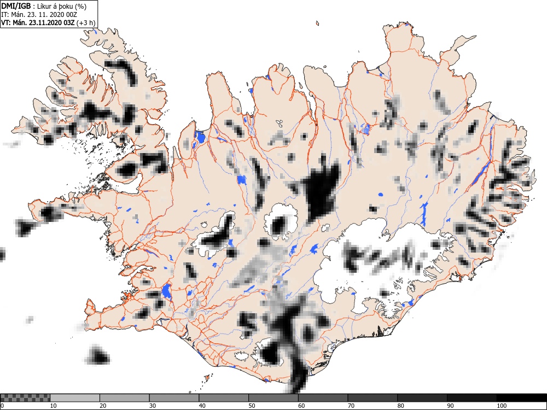Click the "20" label on the legend scale
Screen dimensions: 547x410
tap(103, 406)
